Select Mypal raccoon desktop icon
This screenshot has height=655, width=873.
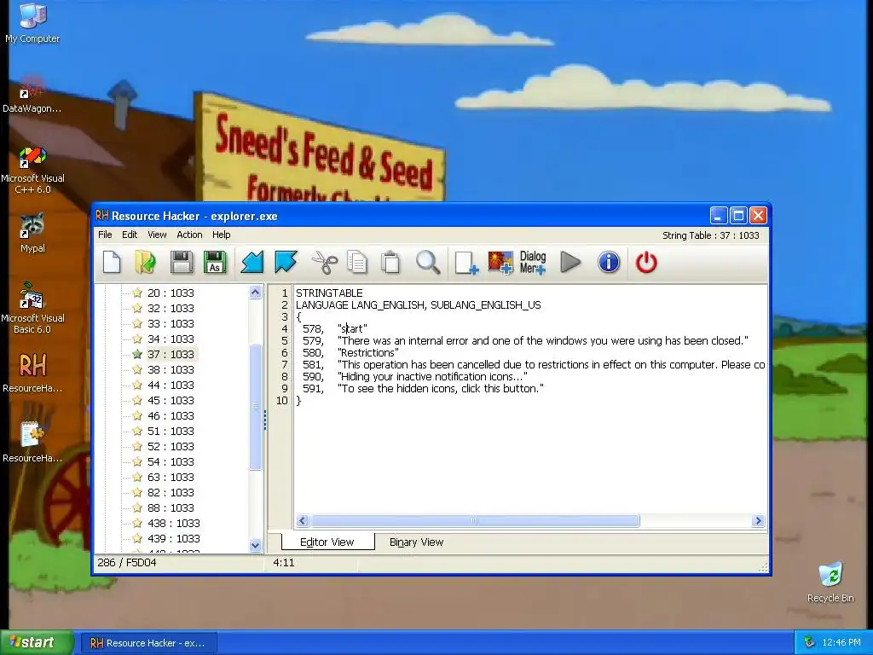[32, 233]
